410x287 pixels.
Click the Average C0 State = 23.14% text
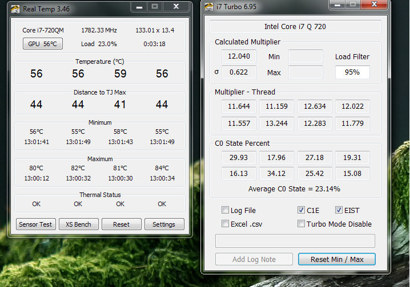click(x=294, y=189)
